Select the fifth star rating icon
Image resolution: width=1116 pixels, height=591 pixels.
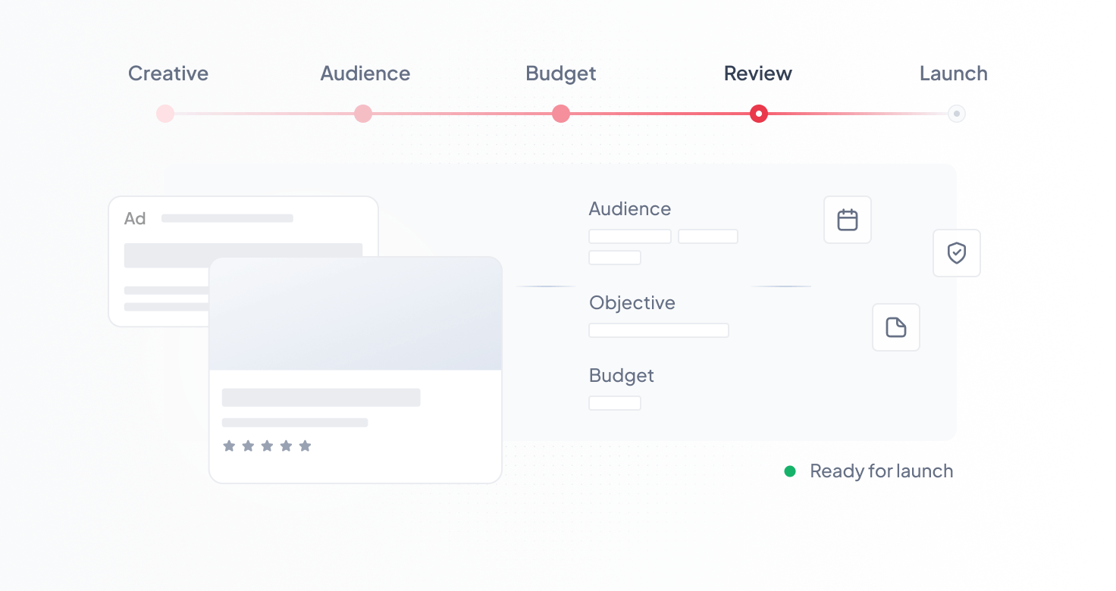(x=306, y=446)
